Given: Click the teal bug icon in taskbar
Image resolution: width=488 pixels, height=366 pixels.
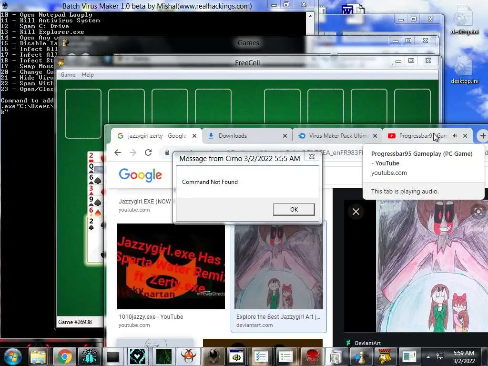Looking at the screenshot, I should click(89, 356).
